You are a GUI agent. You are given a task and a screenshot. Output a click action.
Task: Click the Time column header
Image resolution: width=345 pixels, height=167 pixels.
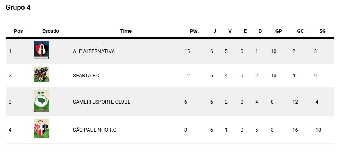click(x=126, y=31)
